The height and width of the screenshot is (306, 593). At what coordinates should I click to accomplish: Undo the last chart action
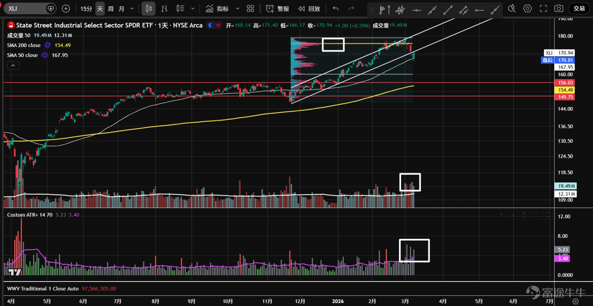[x=336, y=9]
